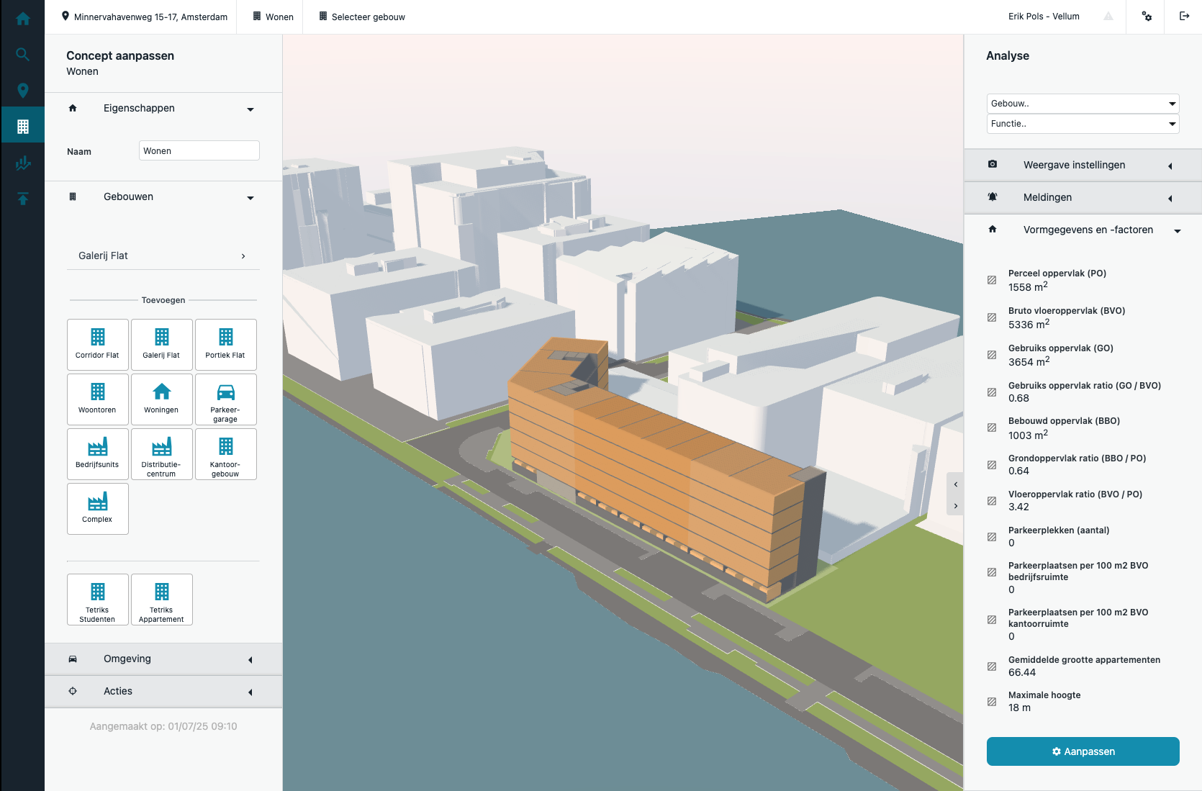Click the Naam input field showing Wonen
This screenshot has width=1202, height=791.
[199, 150]
